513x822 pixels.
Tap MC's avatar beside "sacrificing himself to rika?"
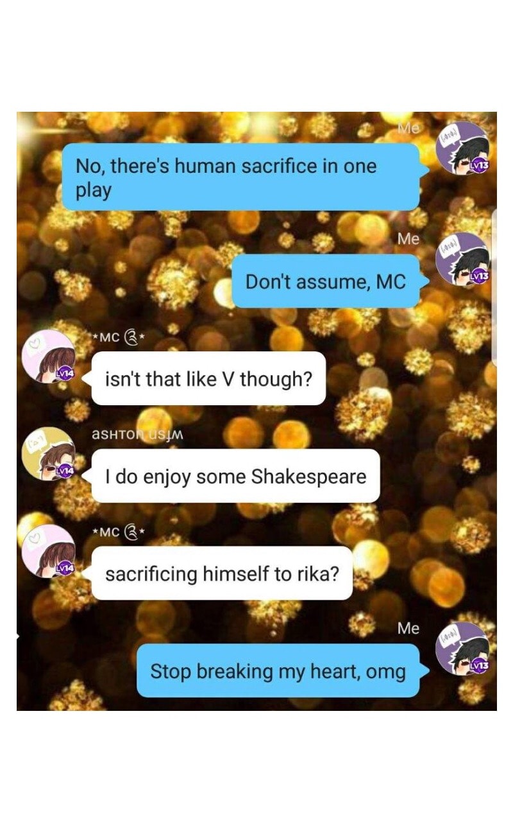pos(48,551)
